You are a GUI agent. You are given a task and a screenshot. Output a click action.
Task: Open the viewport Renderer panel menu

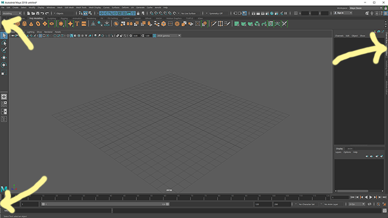pos(48,32)
